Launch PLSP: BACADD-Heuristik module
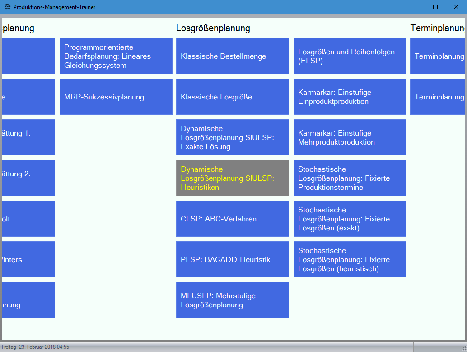This screenshot has width=467, height=352. (x=232, y=259)
